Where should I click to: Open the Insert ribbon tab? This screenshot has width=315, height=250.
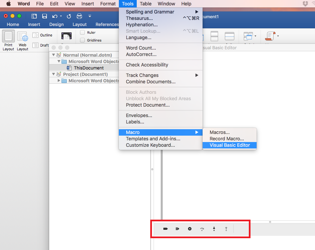[x=34, y=25]
